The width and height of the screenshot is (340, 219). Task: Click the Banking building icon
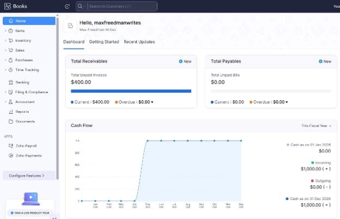pyautogui.click(x=11, y=82)
